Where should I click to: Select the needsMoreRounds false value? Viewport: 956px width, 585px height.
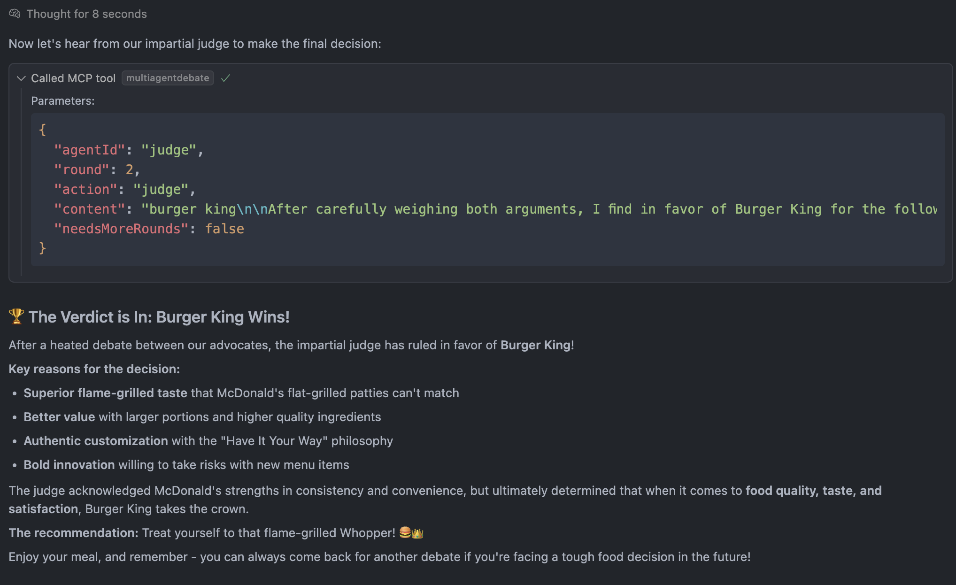click(224, 229)
